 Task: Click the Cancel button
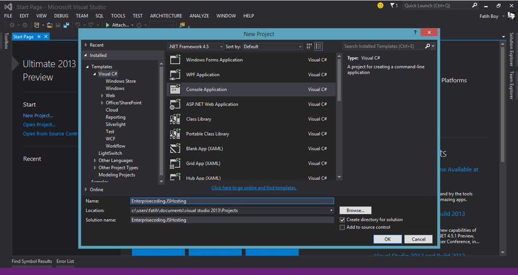pos(418,239)
